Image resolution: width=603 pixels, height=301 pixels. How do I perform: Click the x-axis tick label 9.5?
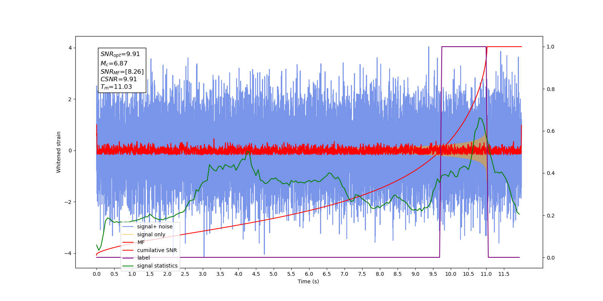pyautogui.click(x=433, y=274)
